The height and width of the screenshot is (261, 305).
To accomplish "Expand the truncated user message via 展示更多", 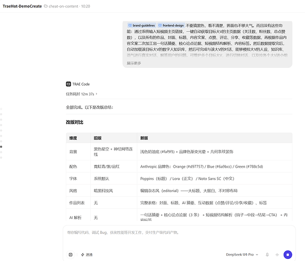I will coord(134,63).
